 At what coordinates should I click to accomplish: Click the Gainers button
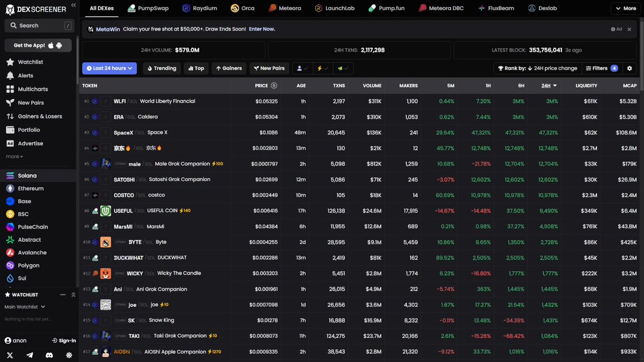pos(229,68)
